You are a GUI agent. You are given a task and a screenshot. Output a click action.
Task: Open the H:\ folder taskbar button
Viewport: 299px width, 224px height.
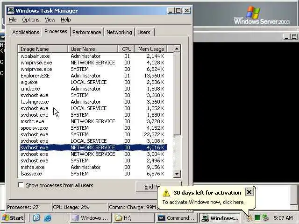pyautogui.click(x=133, y=218)
